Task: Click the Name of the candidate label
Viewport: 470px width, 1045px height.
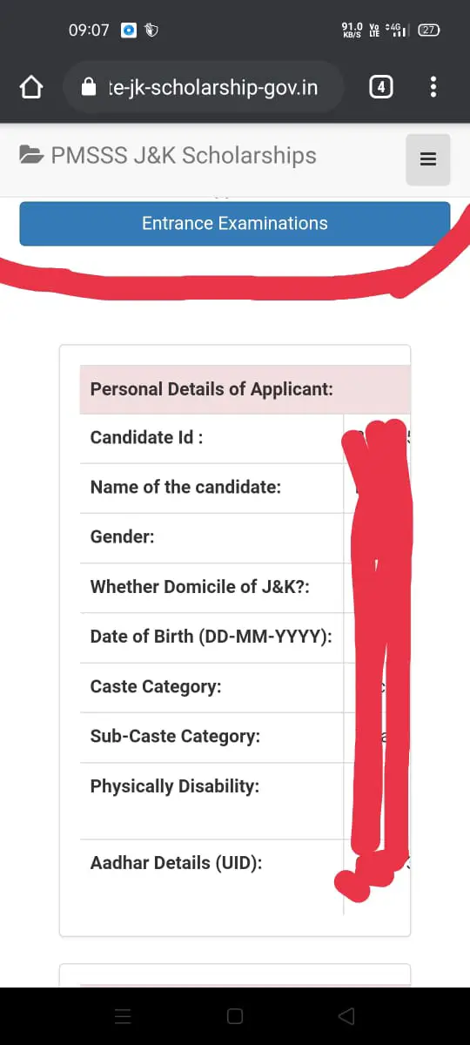Action: click(x=185, y=488)
